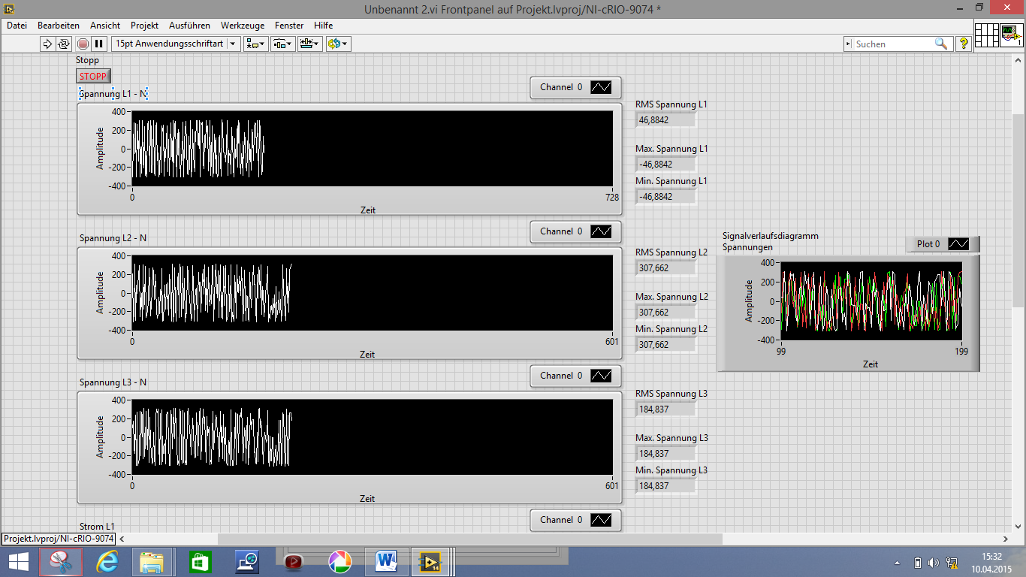
Task: Click the Channel 0 legend above Spannung L2 graph
Action: click(x=576, y=231)
